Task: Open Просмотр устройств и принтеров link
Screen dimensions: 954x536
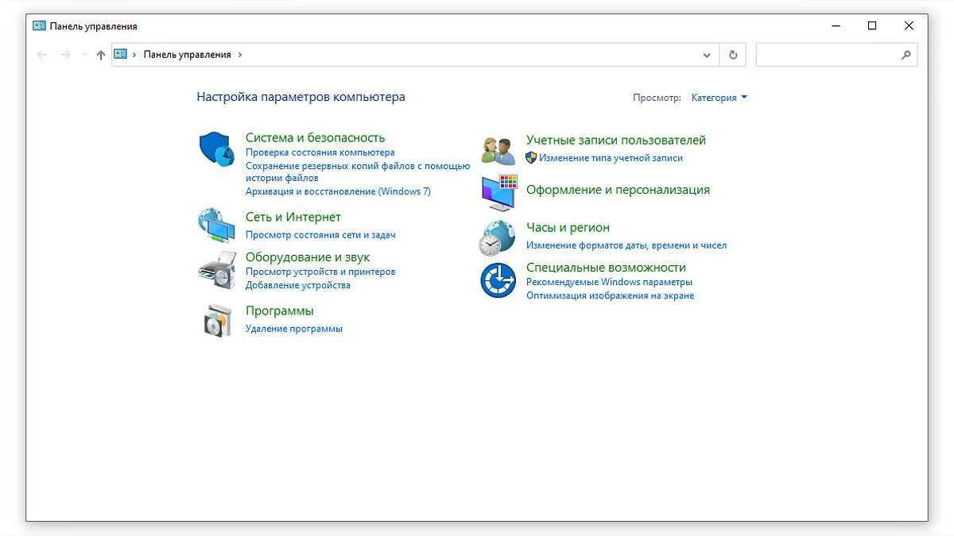Action: pos(320,272)
